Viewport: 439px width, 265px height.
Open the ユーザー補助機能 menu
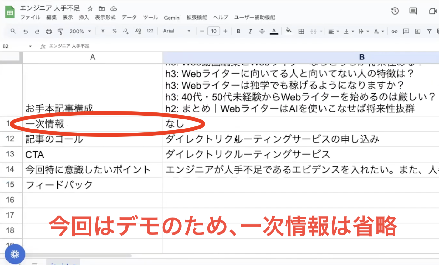[254, 18]
